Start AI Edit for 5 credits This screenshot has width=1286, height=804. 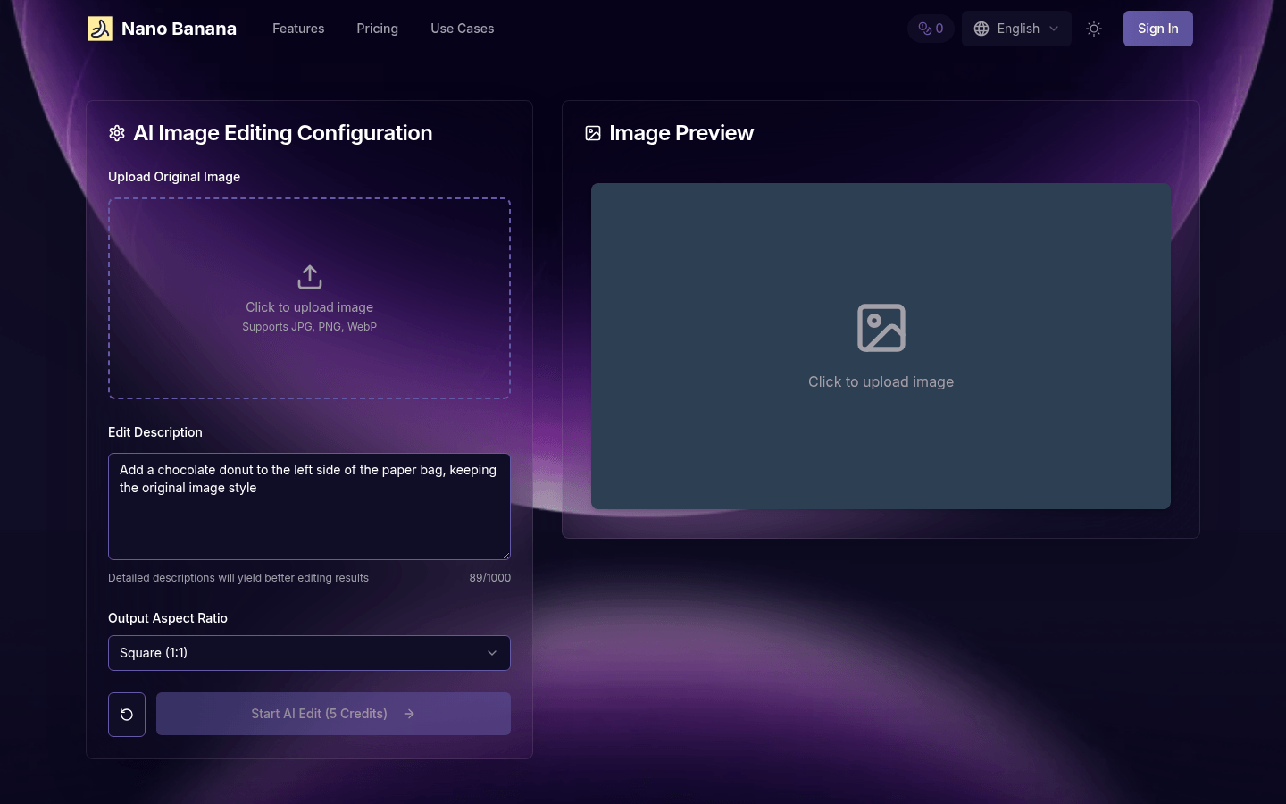(x=334, y=714)
